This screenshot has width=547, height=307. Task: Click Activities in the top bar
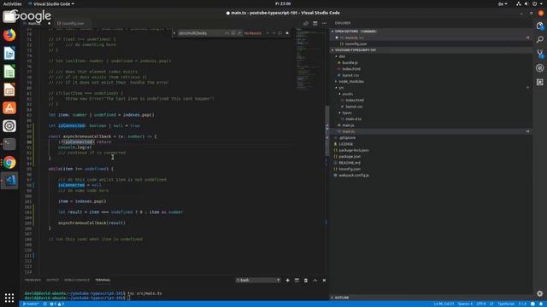click(12, 3)
